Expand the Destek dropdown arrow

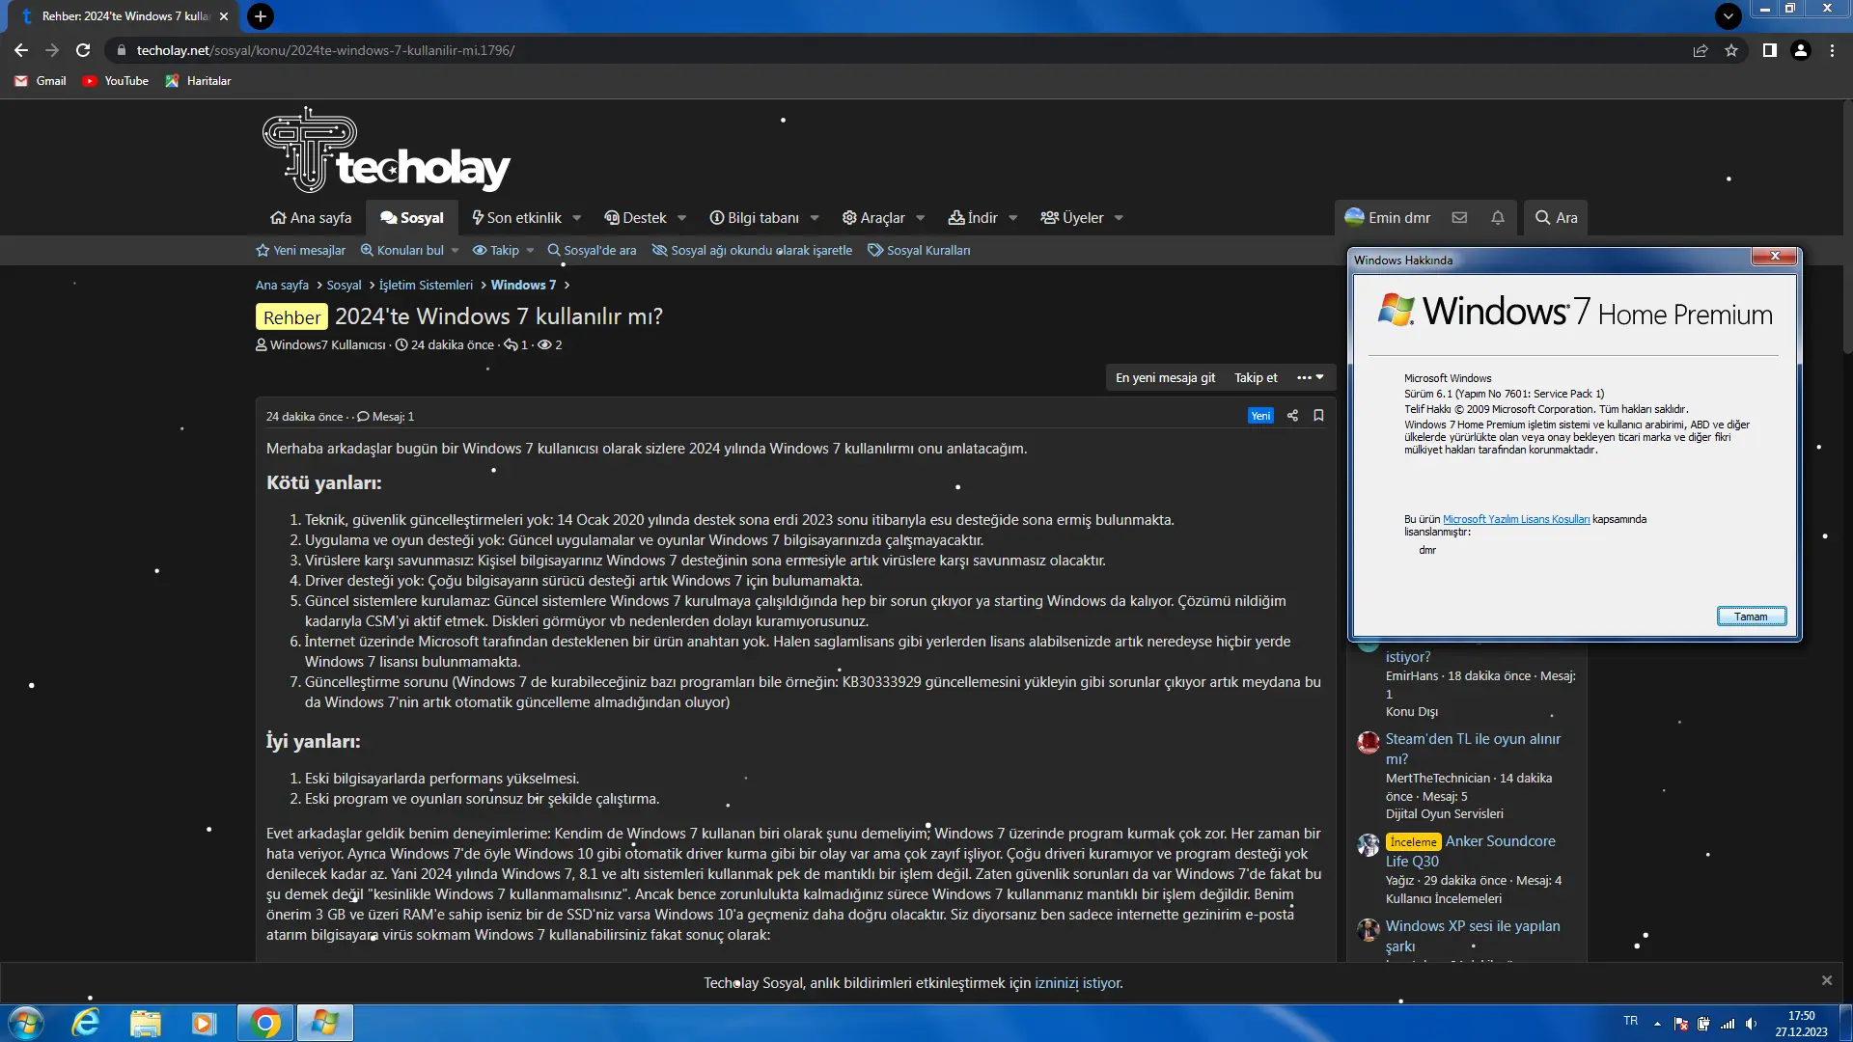click(x=682, y=218)
